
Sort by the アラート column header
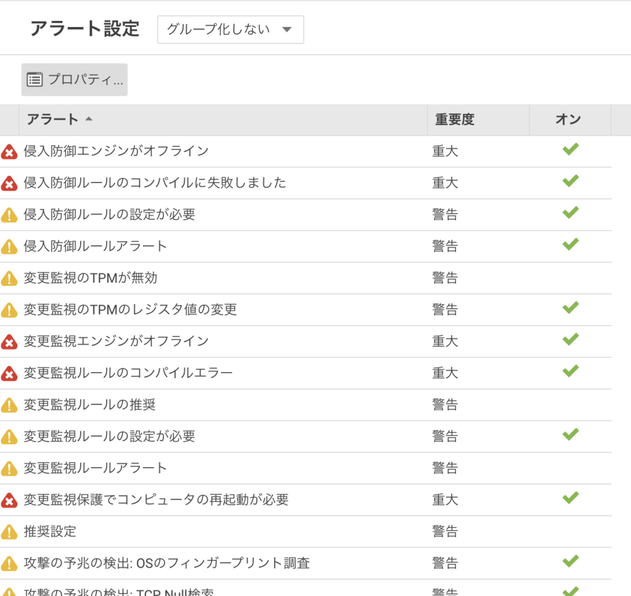53,120
